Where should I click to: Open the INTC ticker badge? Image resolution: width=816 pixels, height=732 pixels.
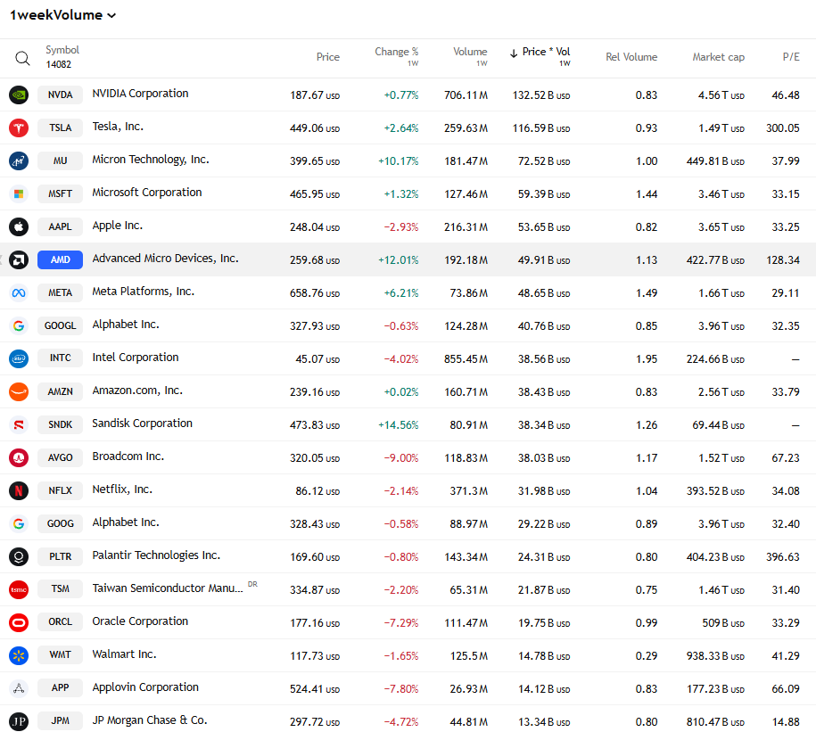pyautogui.click(x=61, y=358)
